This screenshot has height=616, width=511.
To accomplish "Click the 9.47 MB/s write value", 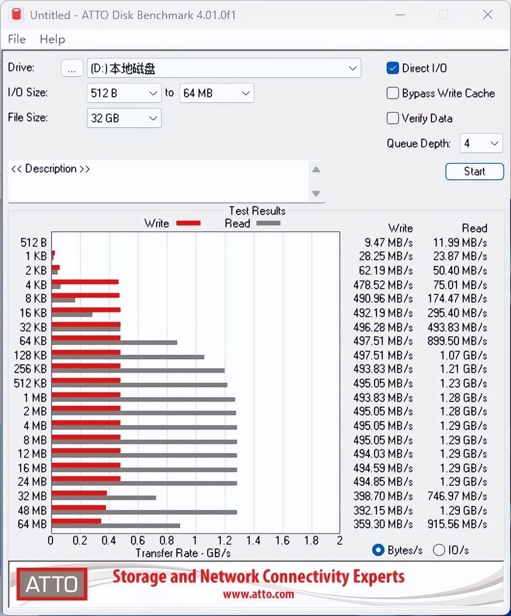I will click(389, 242).
